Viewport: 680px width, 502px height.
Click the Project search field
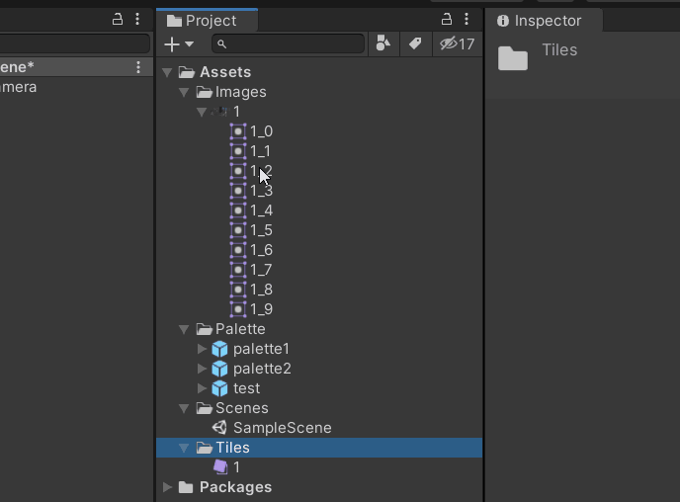(292, 43)
